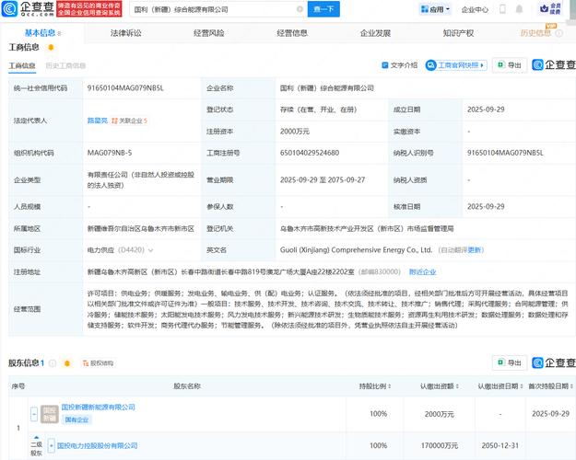Switch to the 经营风险 tab
The width and height of the screenshot is (576, 460).
[x=208, y=33]
